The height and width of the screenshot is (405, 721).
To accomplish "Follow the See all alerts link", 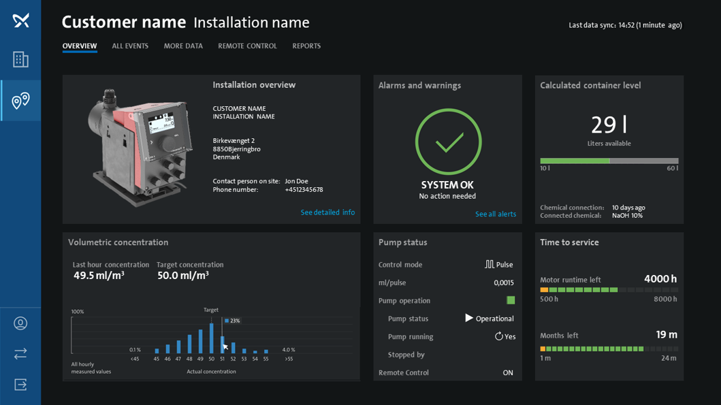I will pyautogui.click(x=496, y=214).
